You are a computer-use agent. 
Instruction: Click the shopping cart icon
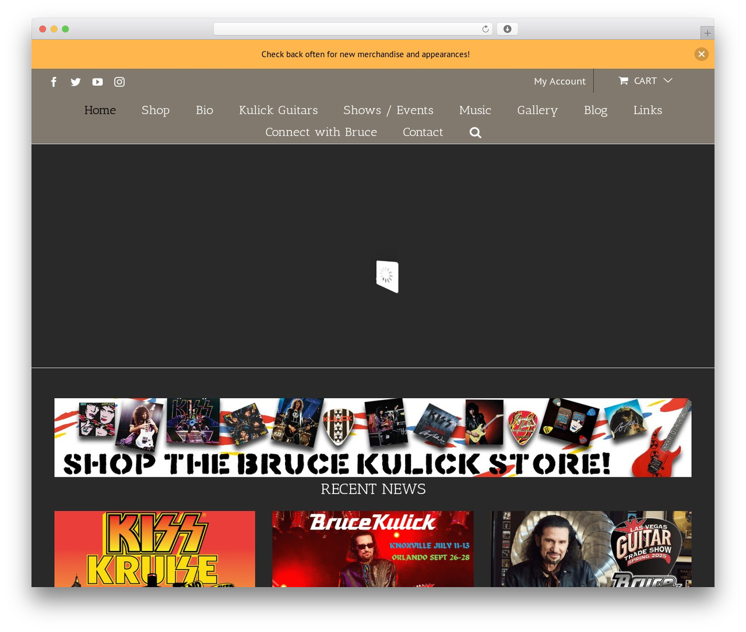(624, 80)
